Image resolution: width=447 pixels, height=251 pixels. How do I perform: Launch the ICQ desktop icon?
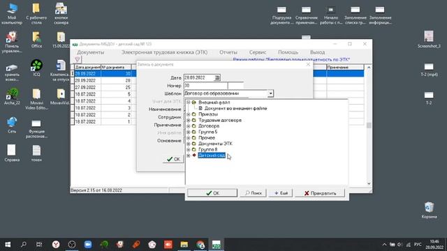36,68
